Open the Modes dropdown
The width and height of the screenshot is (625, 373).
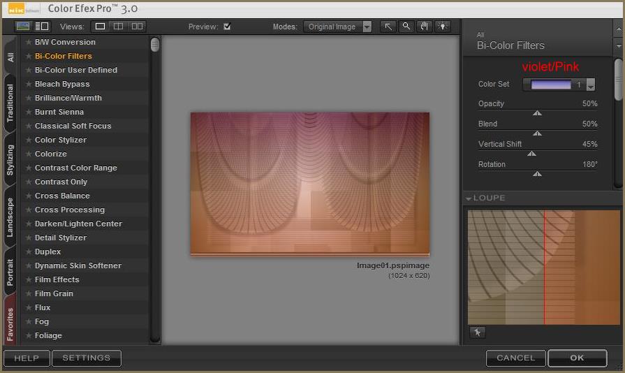click(339, 27)
